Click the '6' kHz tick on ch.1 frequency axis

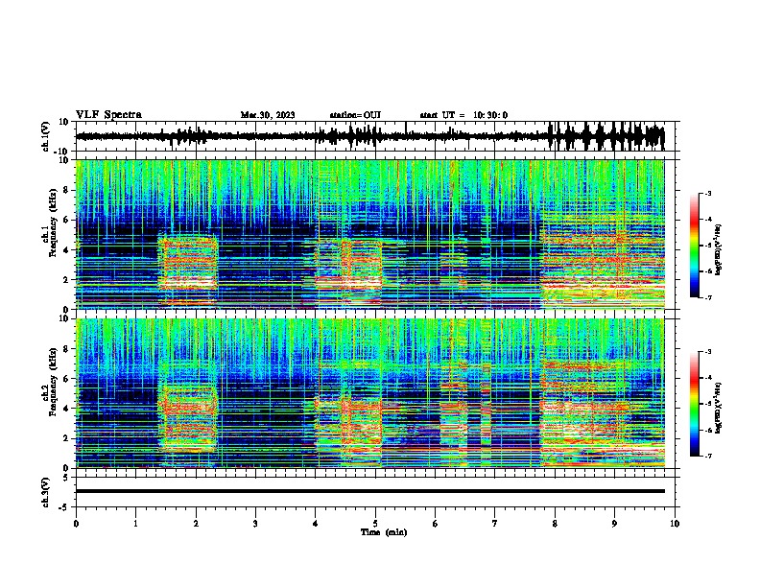(x=67, y=220)
